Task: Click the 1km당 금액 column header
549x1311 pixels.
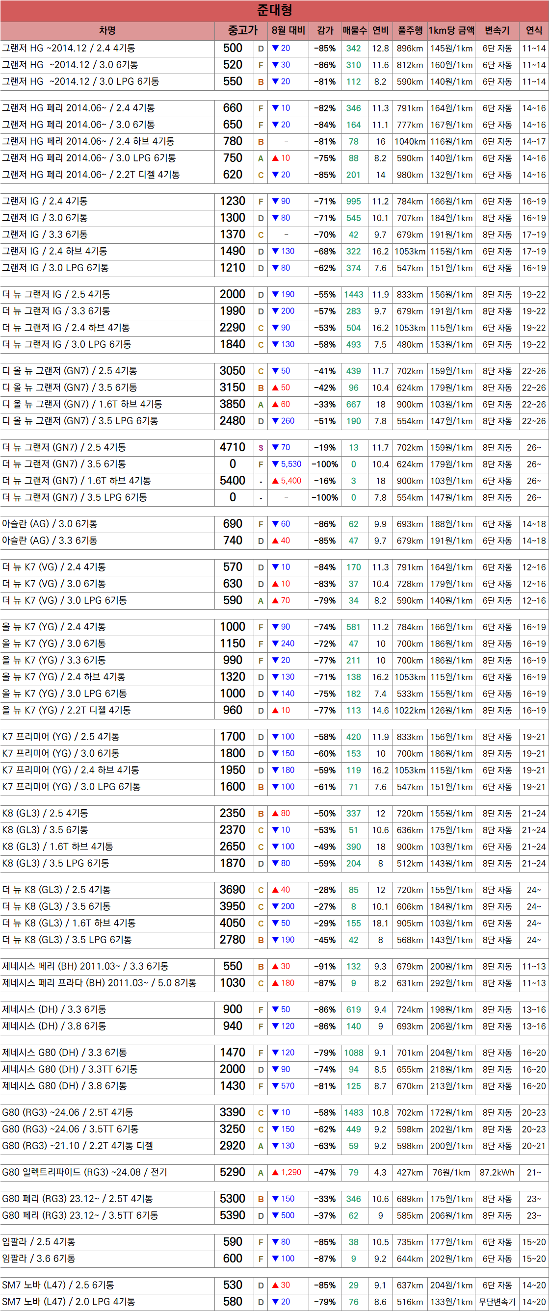Action: (451, 30)
